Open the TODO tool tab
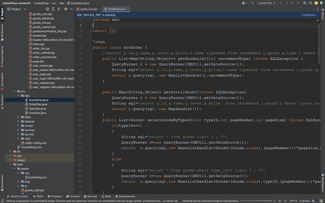The width and height of the screenshot is (325, 203). tap(38, 196)
